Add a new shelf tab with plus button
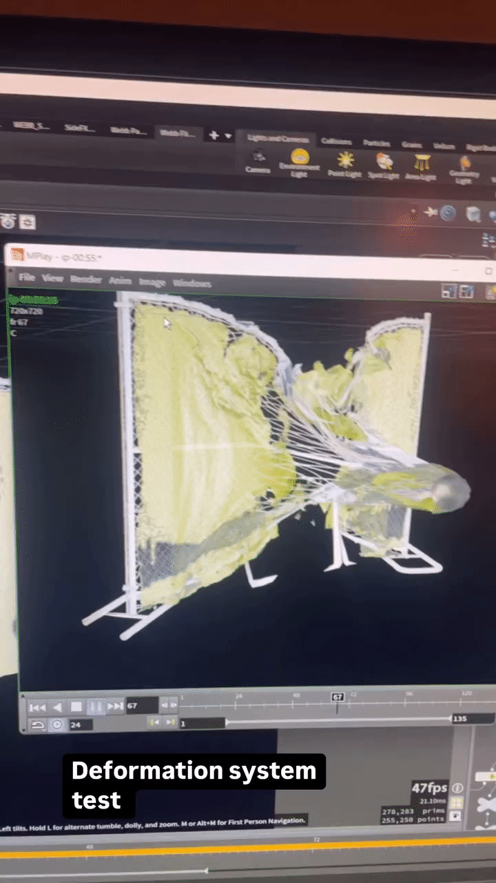This screenshot has height=883, width=496. [x=214, y=135]
